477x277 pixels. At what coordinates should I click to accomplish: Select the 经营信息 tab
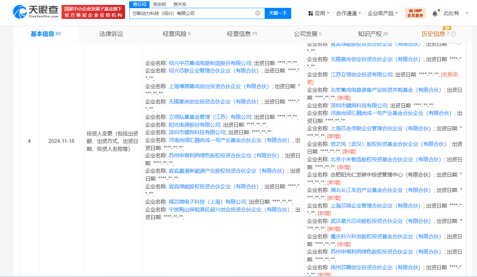click(x=242, y=34)
